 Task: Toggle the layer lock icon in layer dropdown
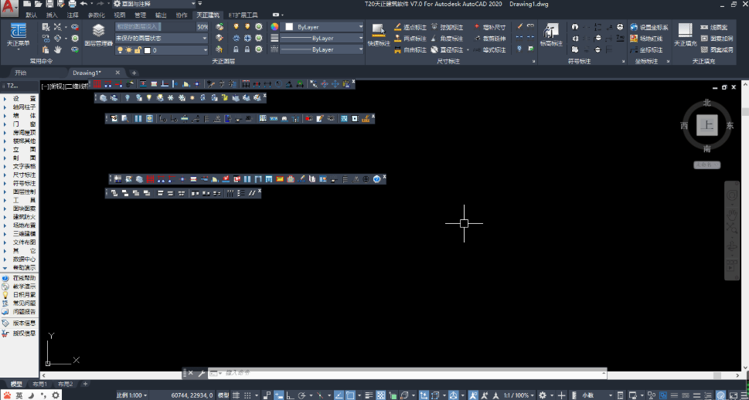[138, 49]
